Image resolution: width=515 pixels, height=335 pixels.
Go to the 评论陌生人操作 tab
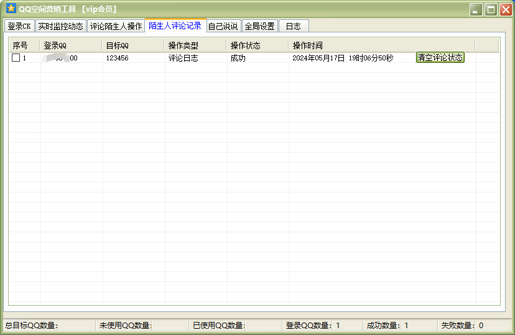click(x=116, y=26)
